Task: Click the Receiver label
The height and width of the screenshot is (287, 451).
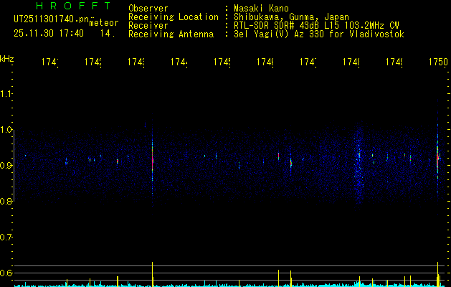Action: [148, 26]
